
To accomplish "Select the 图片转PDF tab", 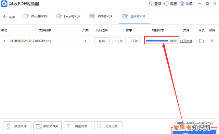I will (134, 16).
